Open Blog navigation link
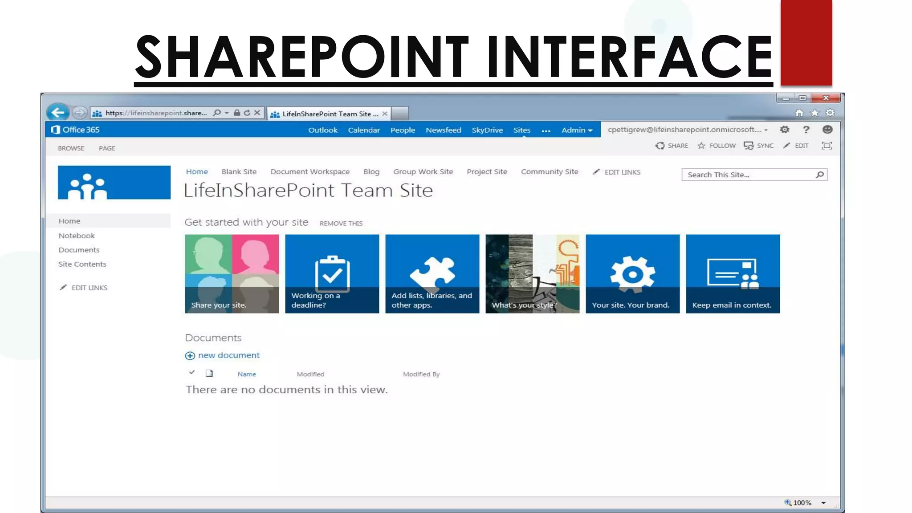 coord(371,171)
